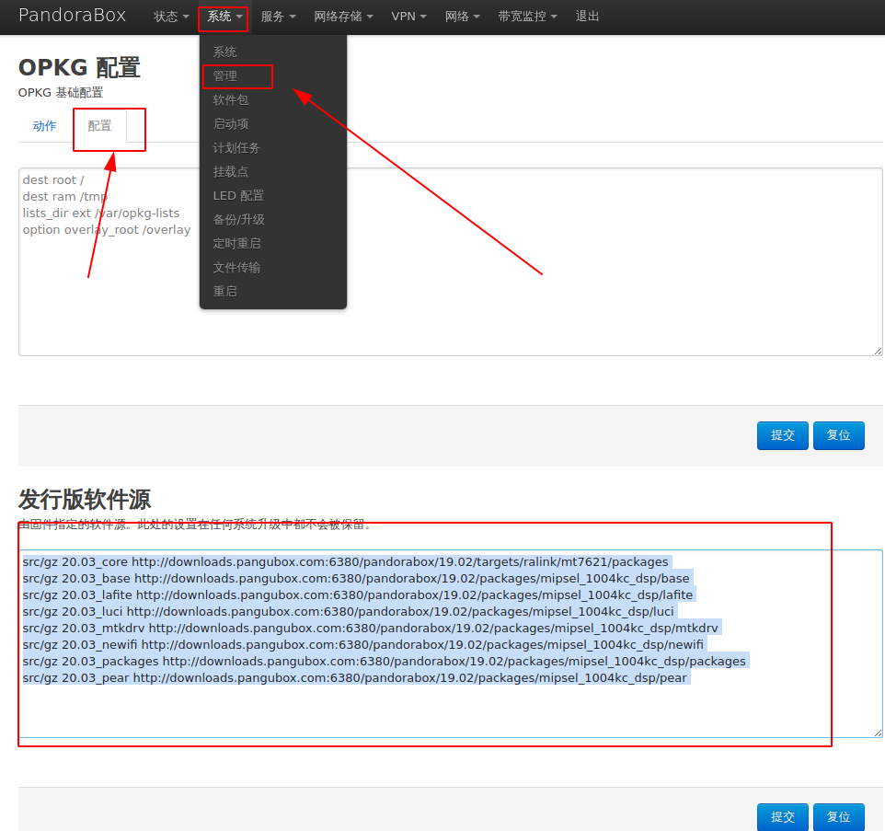Select 管理 from the system menu

click(x=225, y=76)
